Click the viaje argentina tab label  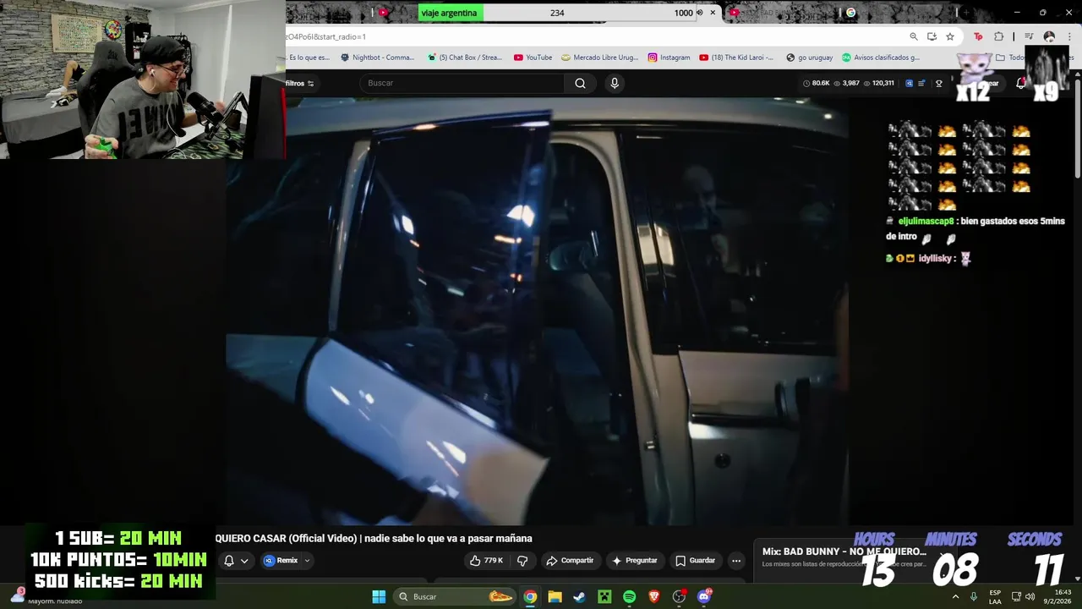pos(451,13)
